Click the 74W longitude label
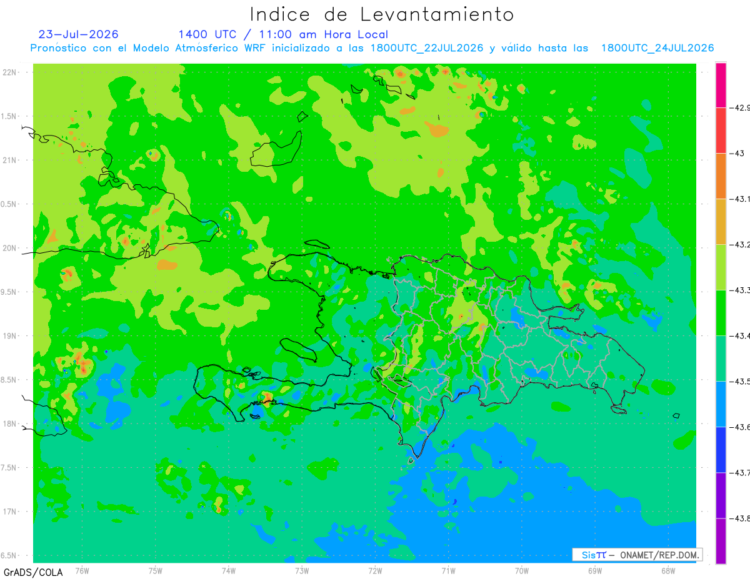The height and width of the screenshot is (579, 750). (229, 570)
